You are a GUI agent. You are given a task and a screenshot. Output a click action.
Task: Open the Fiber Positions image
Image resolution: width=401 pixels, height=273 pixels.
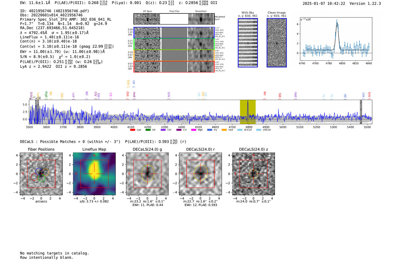tap(41, 174)
